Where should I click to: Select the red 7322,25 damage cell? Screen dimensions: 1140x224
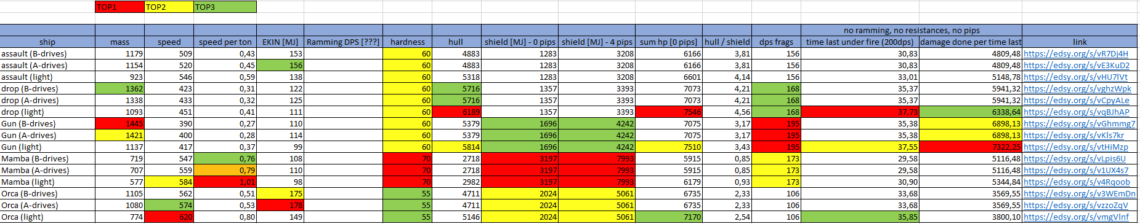click(970, 147)
